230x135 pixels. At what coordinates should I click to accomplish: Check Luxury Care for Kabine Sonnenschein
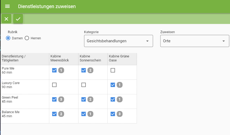pos(84,85)
